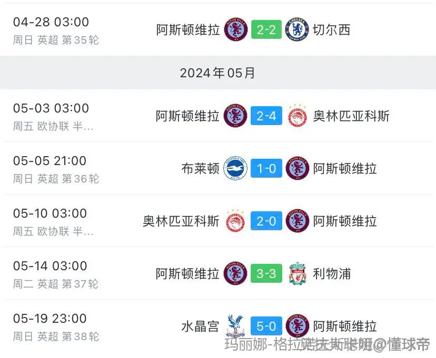Open the 2-2 score of Chelsea match

point(266,29)
